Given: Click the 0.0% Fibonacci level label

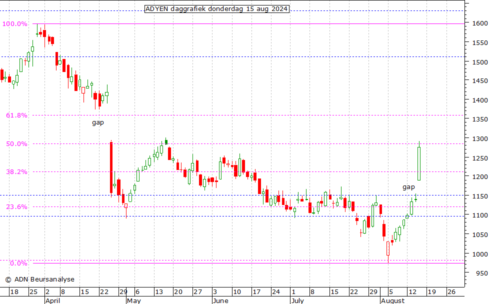Looking at the screenshot, I should (18, 263).
